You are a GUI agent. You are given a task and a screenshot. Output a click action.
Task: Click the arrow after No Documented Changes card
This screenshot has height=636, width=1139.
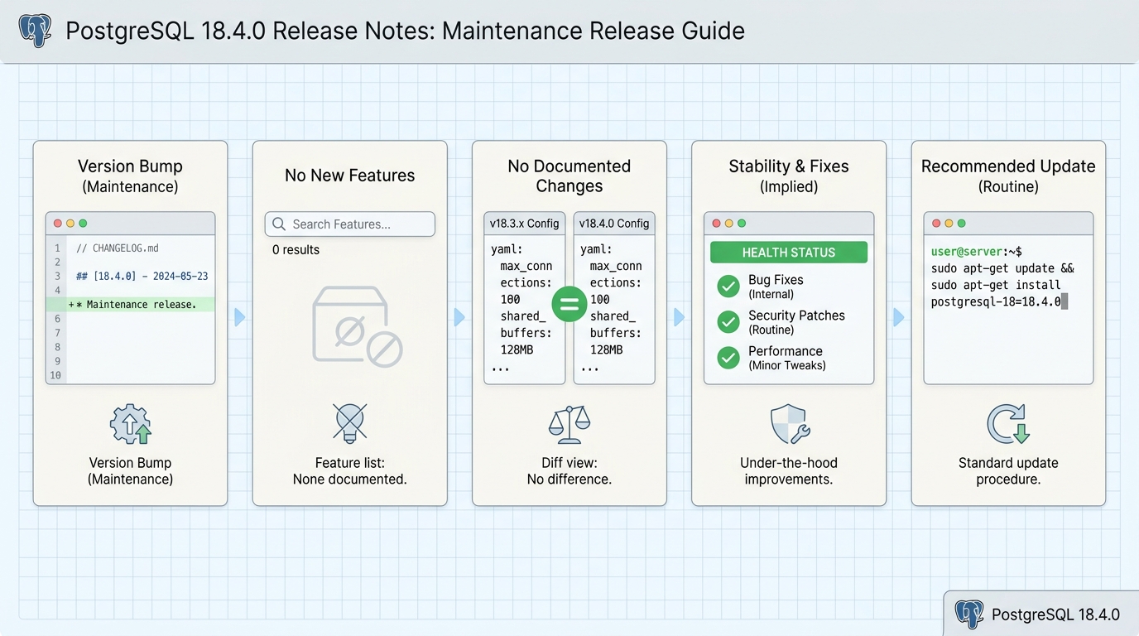[679, 317]
